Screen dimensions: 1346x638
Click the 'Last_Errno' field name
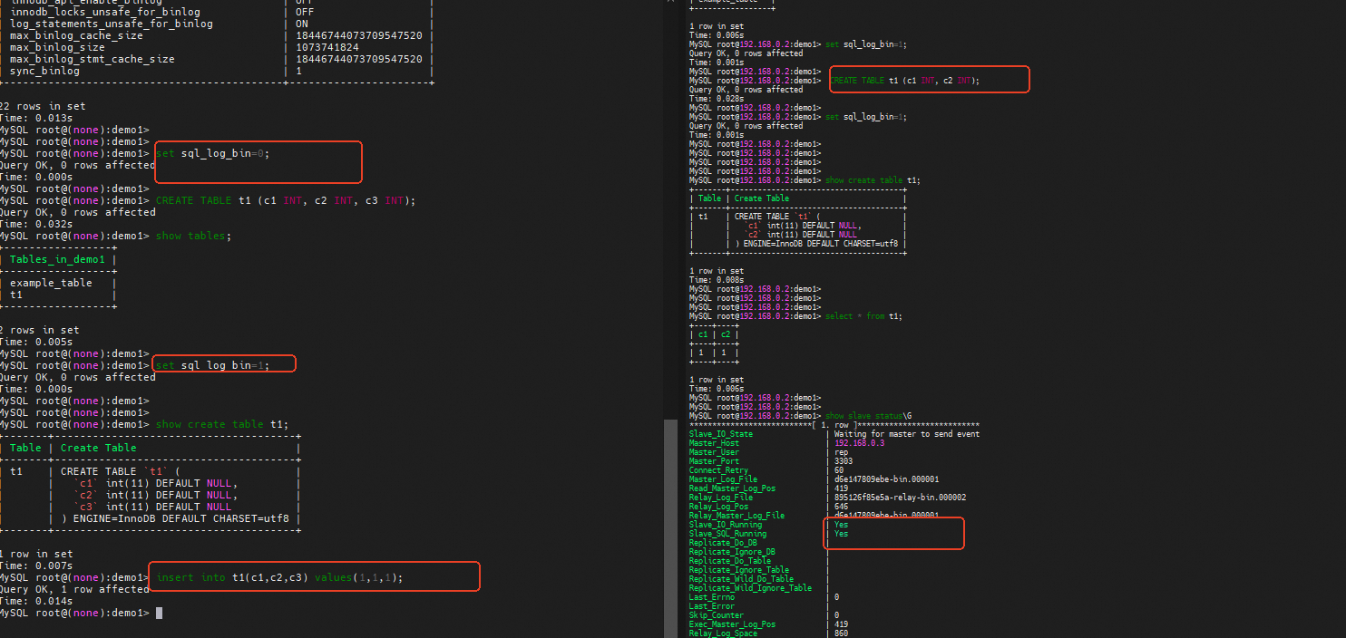712,597
